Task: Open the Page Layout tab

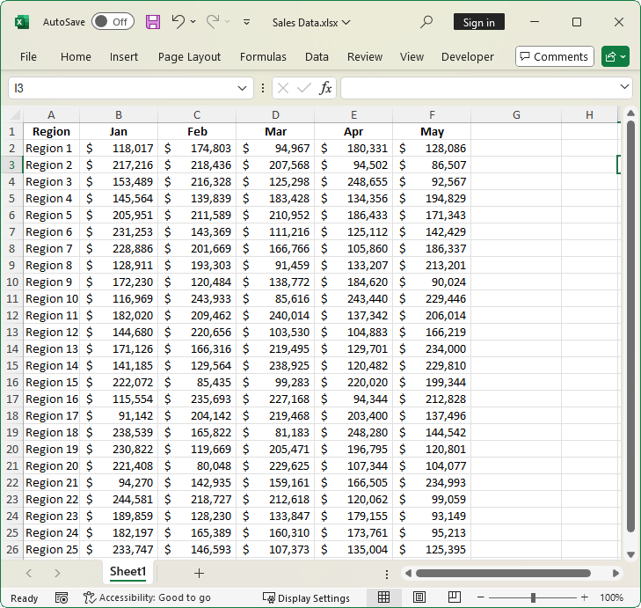Action: pyautogui.click(x=189, y=56)
